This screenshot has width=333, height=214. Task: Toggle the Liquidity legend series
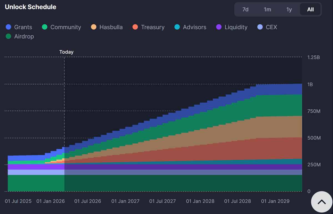pyautogui.click(x=232, y=27)
